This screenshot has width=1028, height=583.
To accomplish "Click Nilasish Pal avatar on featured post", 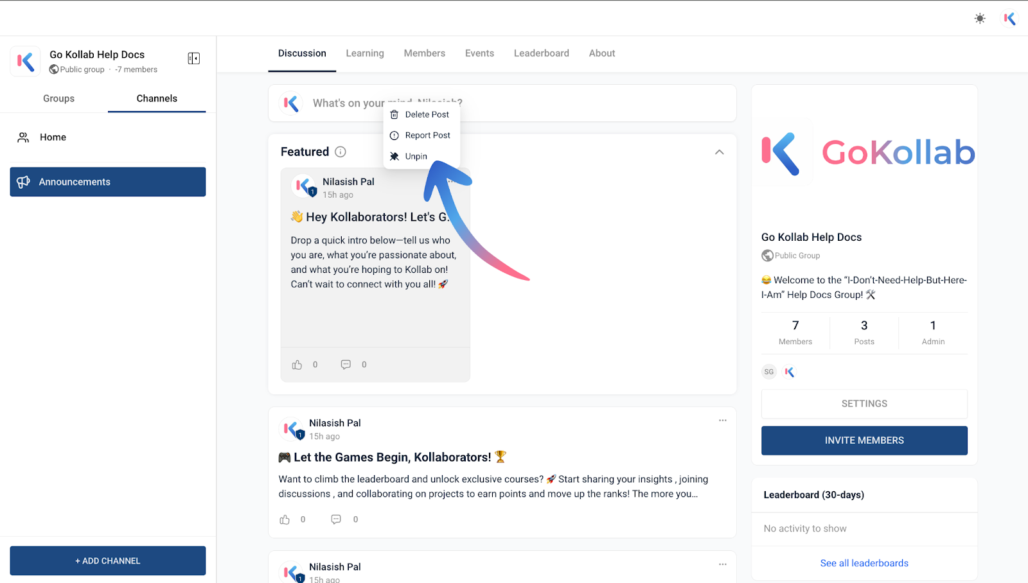I will [x=303, y=187].
